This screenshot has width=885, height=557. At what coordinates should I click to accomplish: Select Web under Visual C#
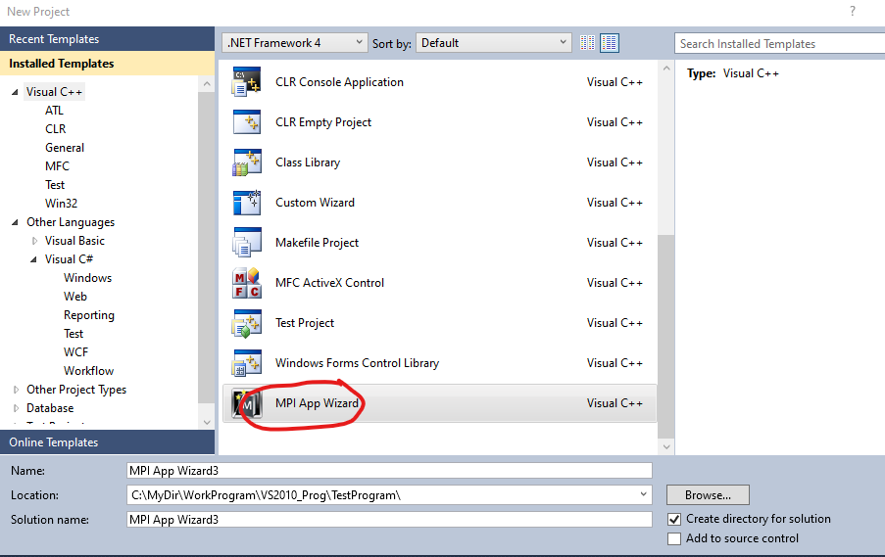pos(75,297)
